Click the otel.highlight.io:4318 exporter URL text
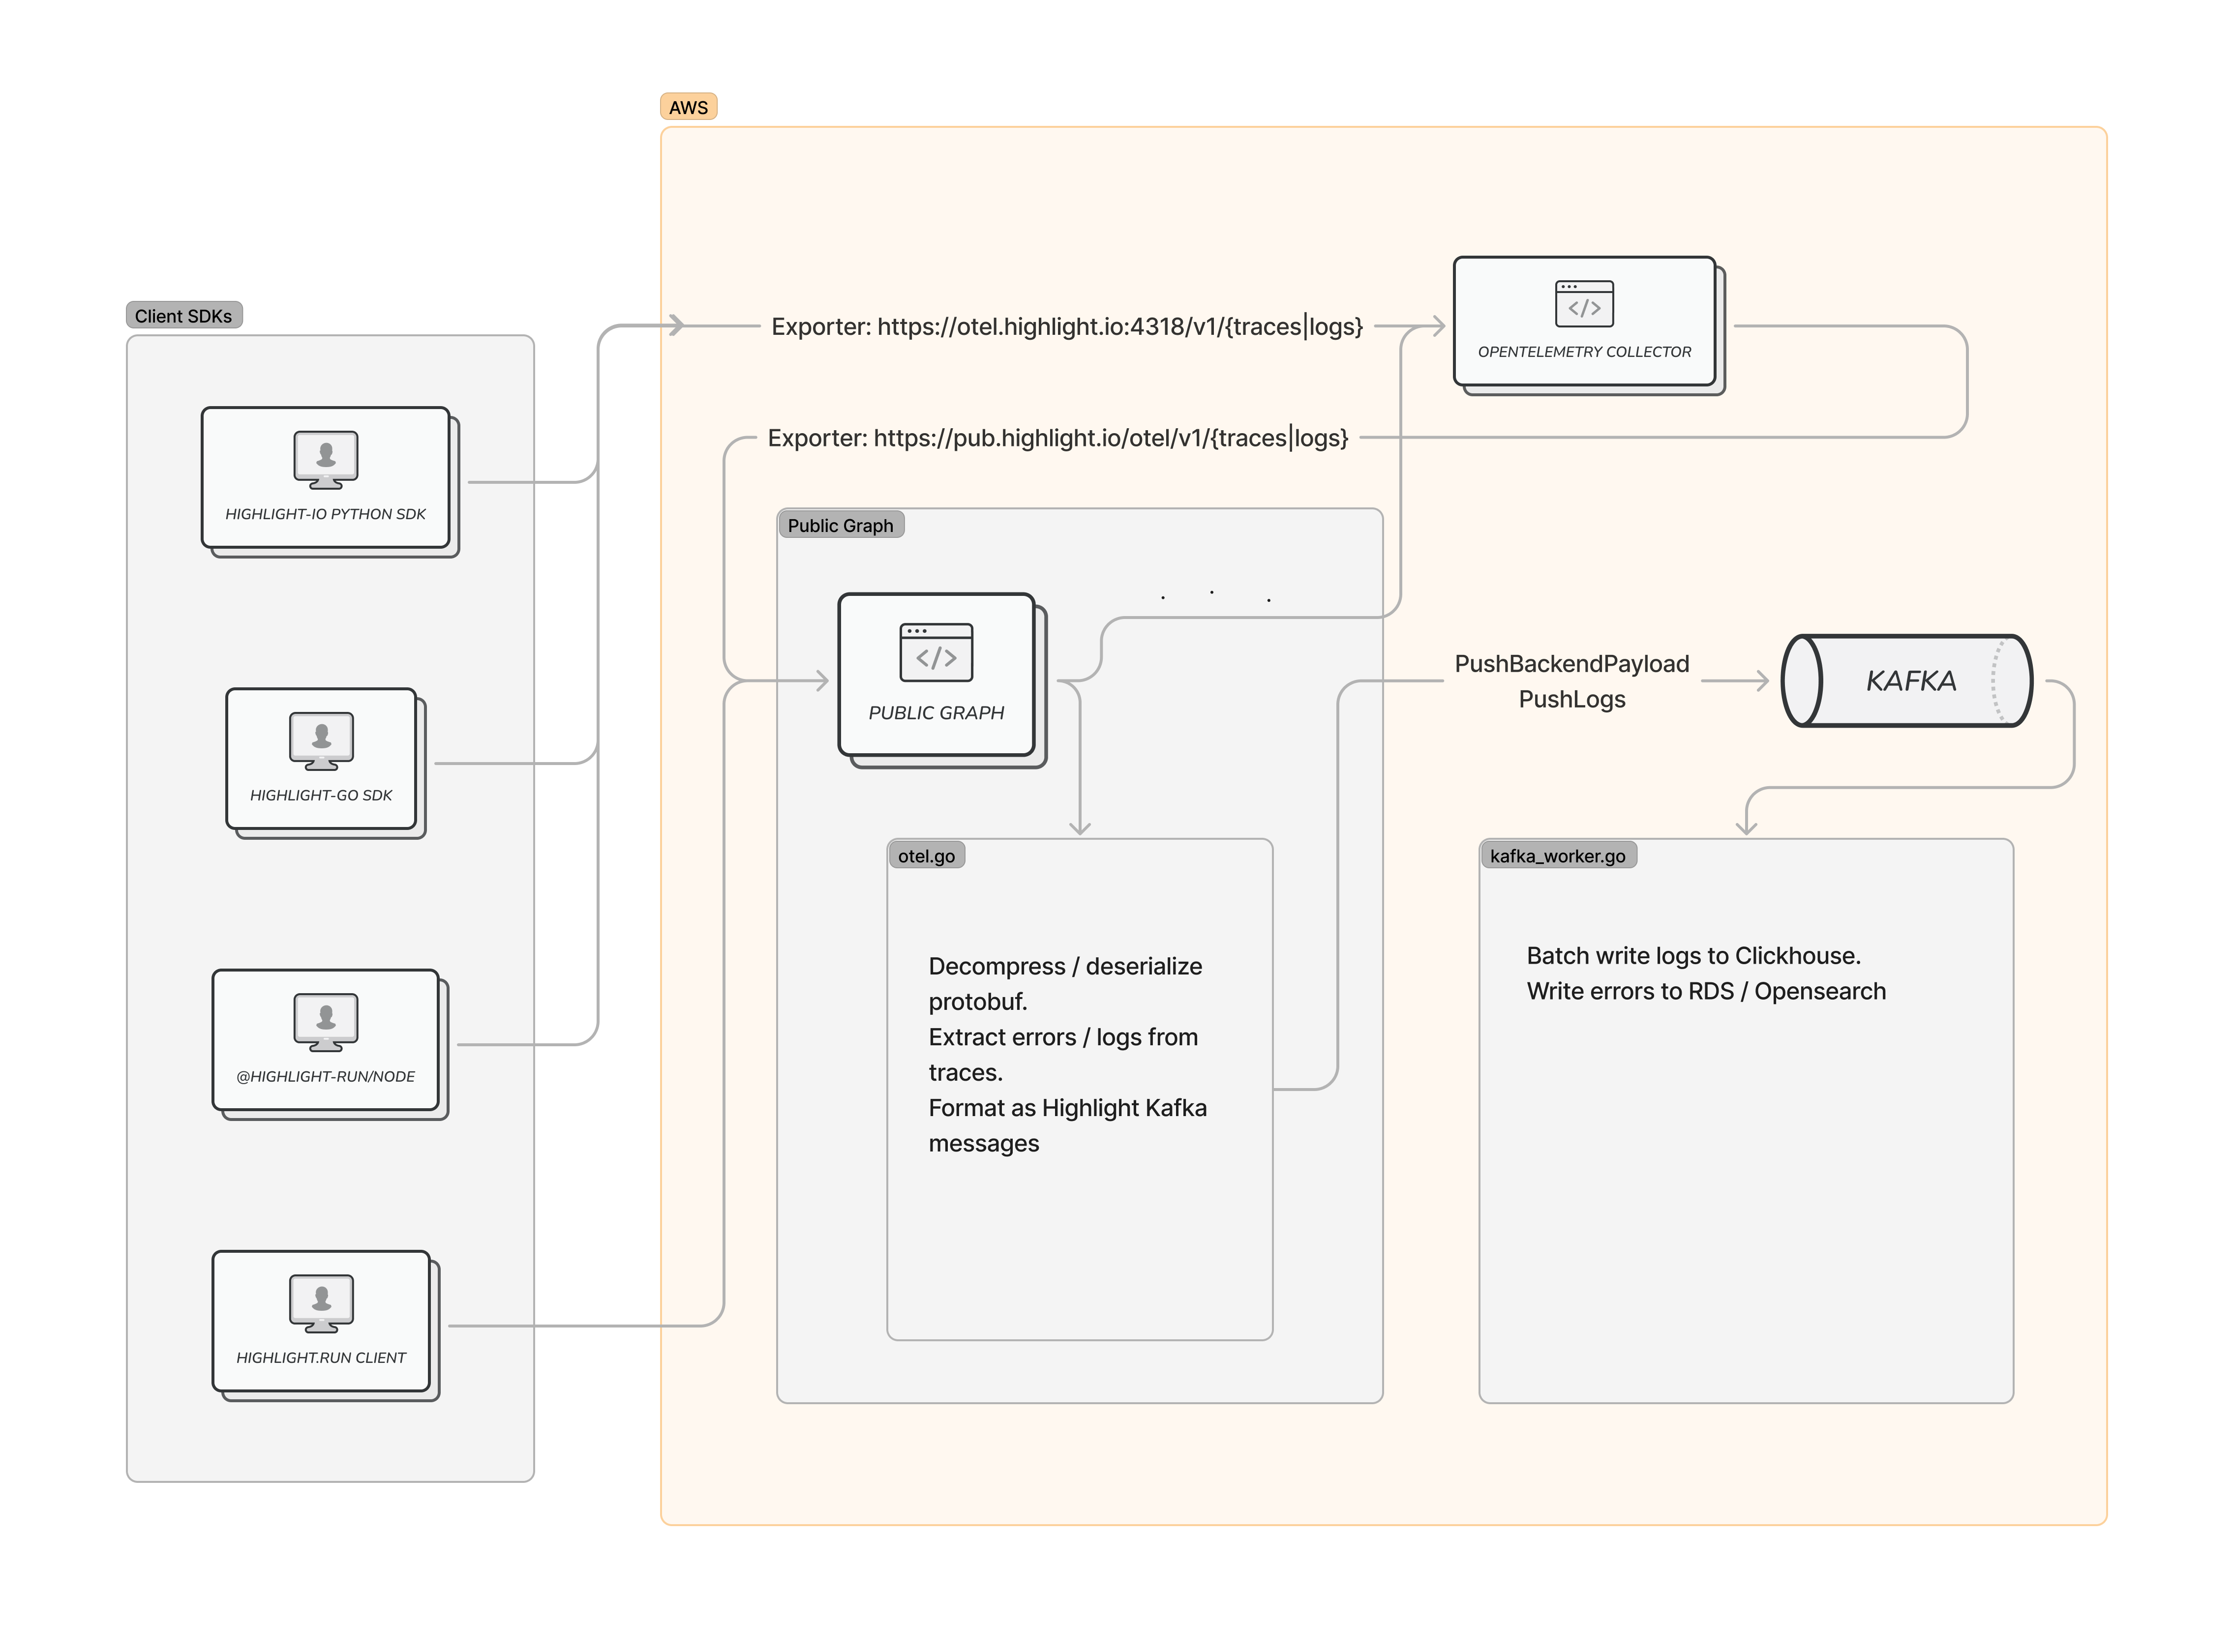 [x=1066, y=327]
